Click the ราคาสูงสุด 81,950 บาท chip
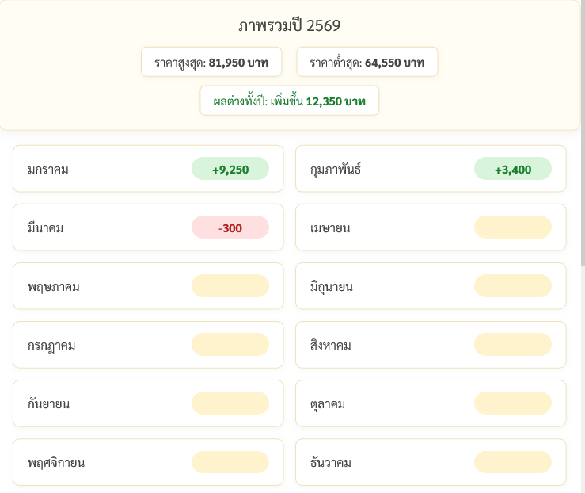 click(x=211, y=62)
